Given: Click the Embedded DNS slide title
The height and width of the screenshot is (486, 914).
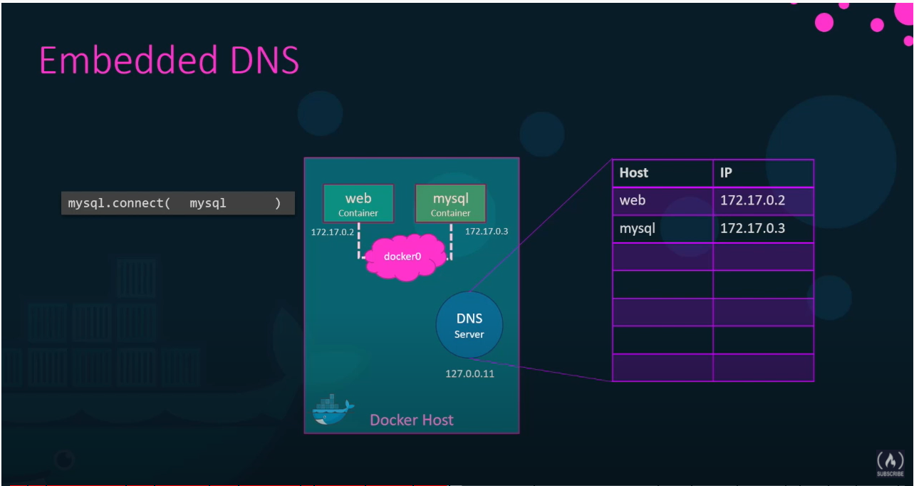Looking at the screenshot, I should [x=169, y=61].
